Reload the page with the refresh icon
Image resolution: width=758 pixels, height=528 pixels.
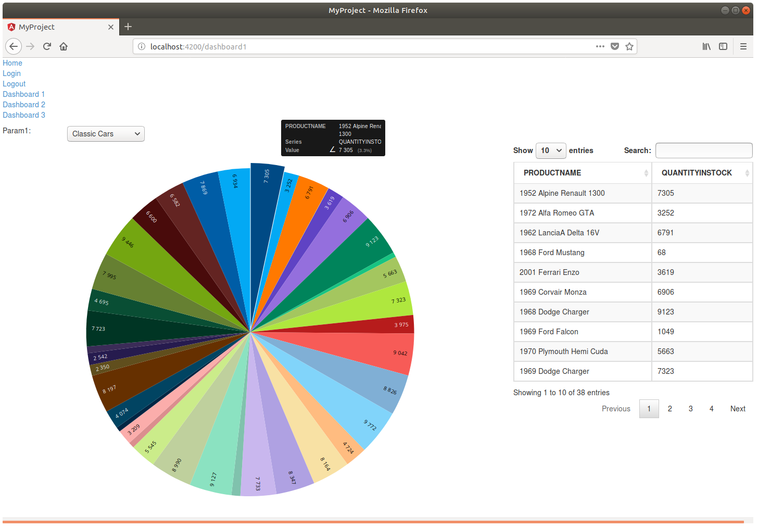coord(47,46)
